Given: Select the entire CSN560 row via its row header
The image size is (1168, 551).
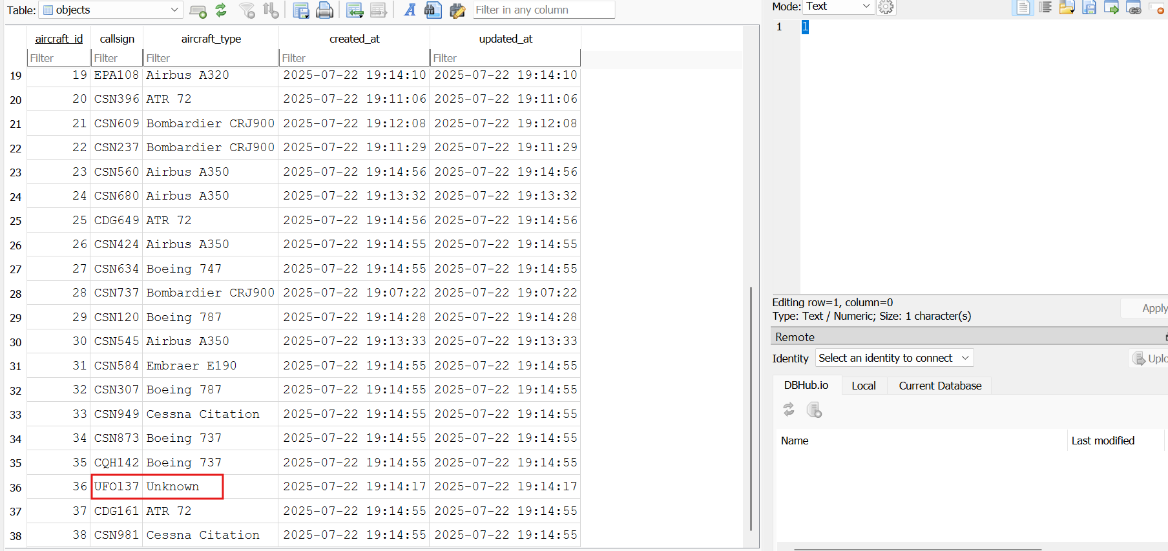Looking at the screenshot, I should tap(16, 172).
